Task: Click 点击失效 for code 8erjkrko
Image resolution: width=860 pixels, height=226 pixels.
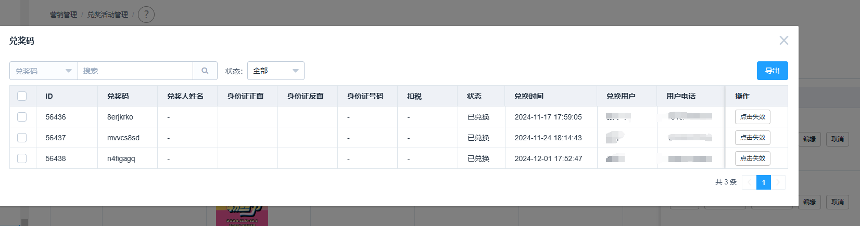Action: point(753,117)
